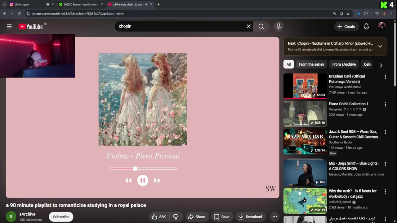Select the From sArchive chip
The height and width of the screenshot is (223, 397).
coord(344,64)
